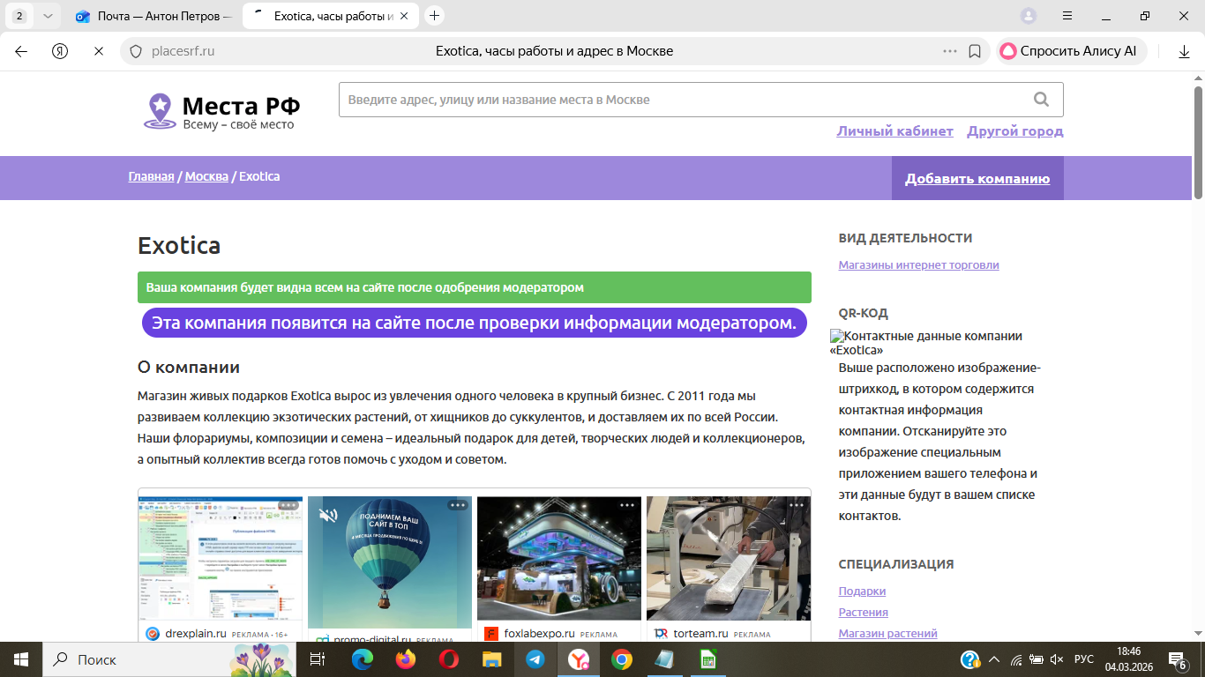
Task: Submit search with the magnifier icon
Action: 1041,100
